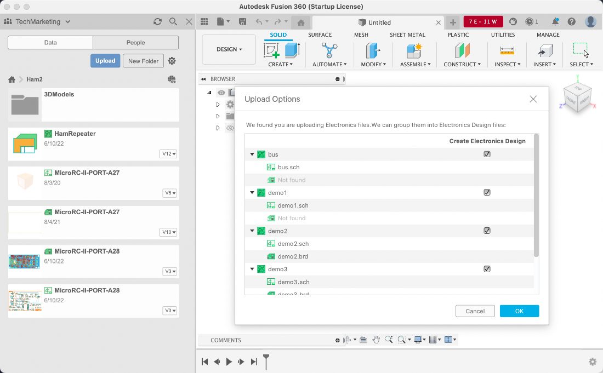Click the home icon in breadcrumb
This screenshot has width=603, height=373.
12,79
